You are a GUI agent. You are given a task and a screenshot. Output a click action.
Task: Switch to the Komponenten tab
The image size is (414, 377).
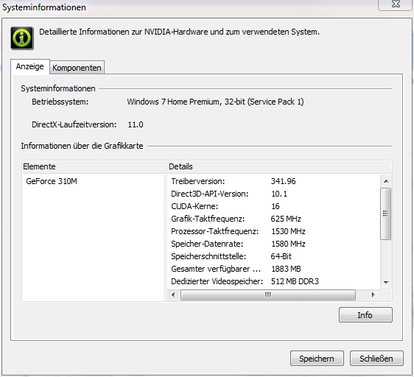point(77,68)
